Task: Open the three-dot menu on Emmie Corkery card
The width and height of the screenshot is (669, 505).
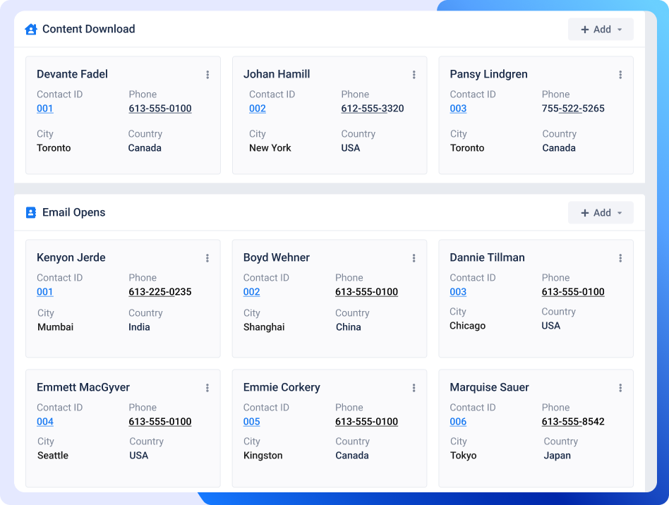Action: coord(414,388)
